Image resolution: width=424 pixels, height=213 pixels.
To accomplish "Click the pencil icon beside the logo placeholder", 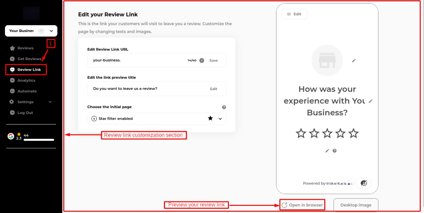I will 354,60.
